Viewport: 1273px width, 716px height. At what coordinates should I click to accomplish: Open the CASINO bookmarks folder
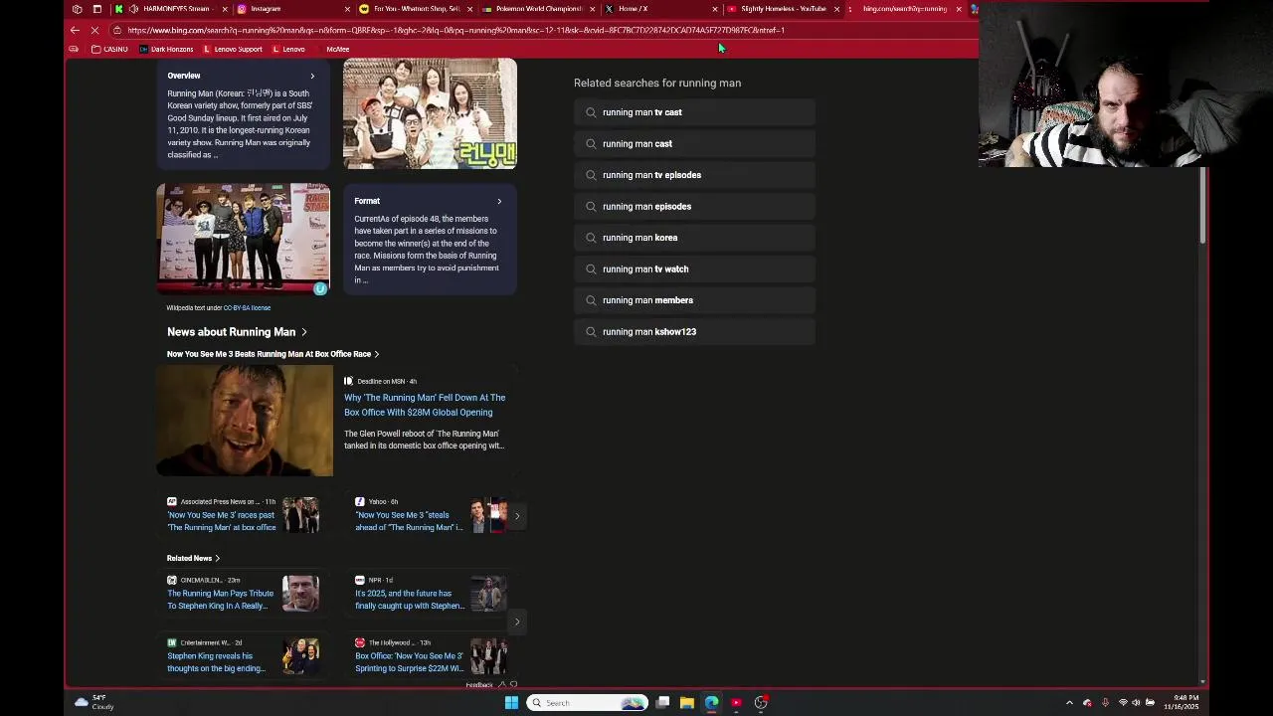pos(109,49)
